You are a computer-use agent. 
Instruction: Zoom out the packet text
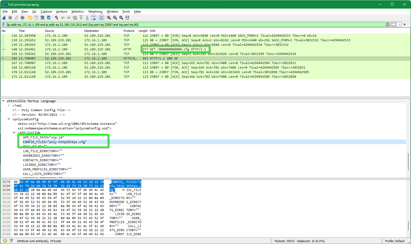[115, 18]
